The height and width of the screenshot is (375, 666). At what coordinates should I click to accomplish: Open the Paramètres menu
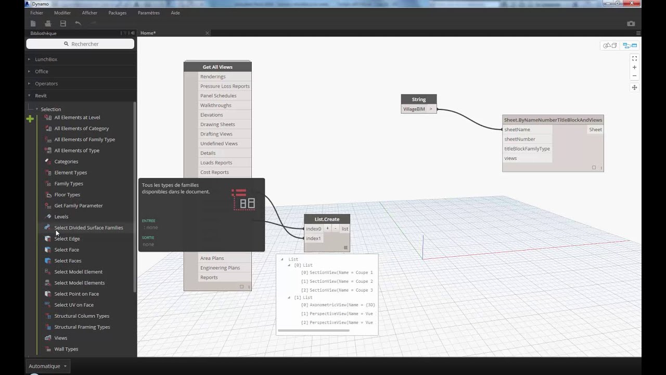coord(149,12)
